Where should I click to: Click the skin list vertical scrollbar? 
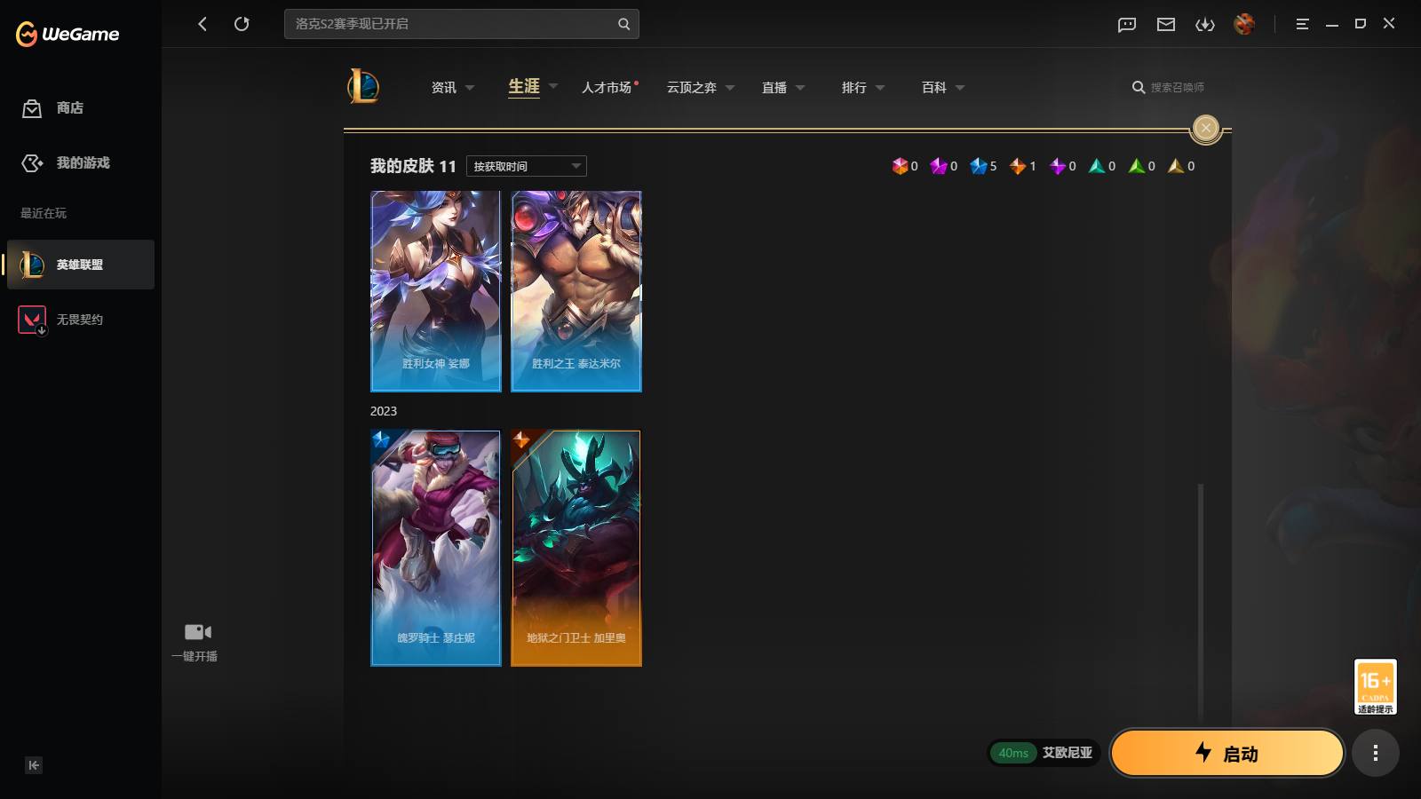pyautogui.click(x=1201, y=602)
